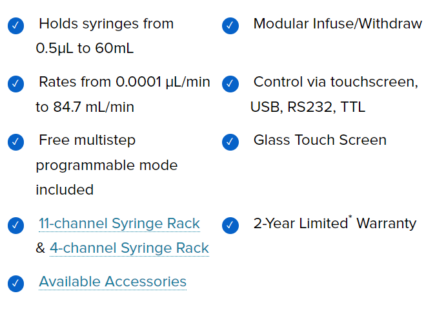Click checkmark icon beside Available Accessories
Screen dimensions: 446x309
15,284
